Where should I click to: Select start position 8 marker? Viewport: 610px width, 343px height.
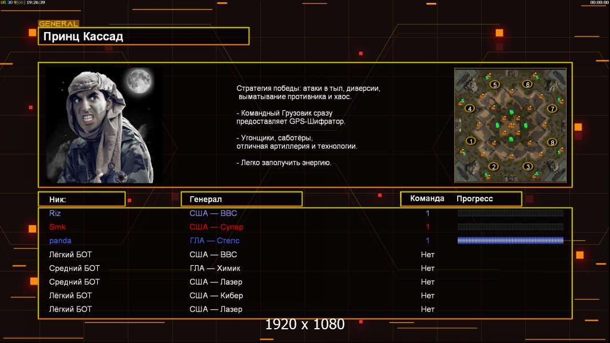tap(552, 142)
